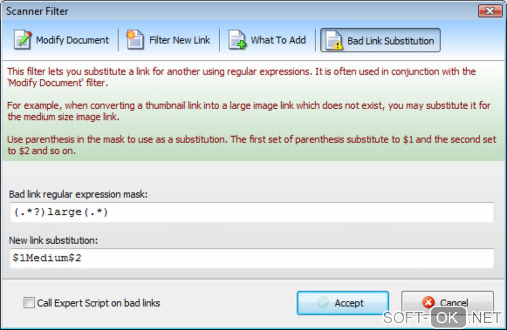Open the Filter New Link tab label

[179, 40]
